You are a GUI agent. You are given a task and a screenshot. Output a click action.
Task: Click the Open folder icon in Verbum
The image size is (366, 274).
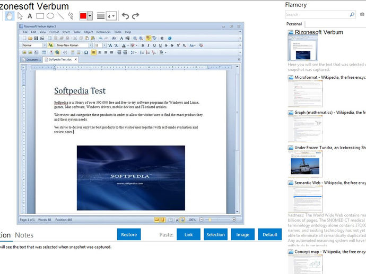(x=30, y=38)
